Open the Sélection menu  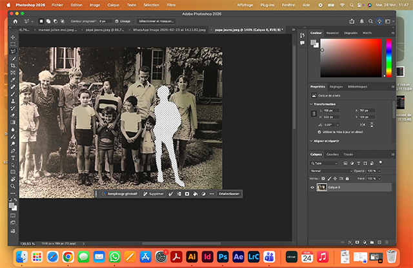pos(151,5)
